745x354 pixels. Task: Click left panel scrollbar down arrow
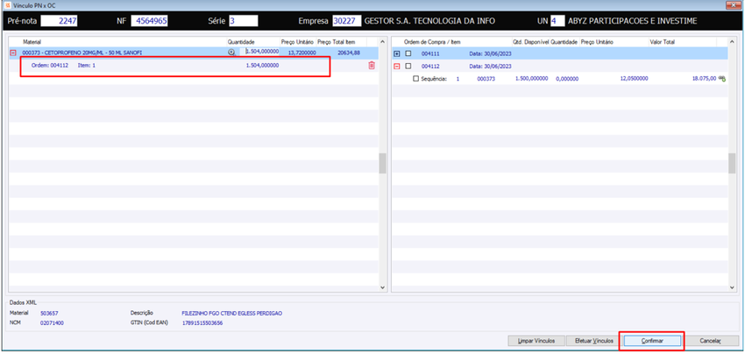click(383, 287)
